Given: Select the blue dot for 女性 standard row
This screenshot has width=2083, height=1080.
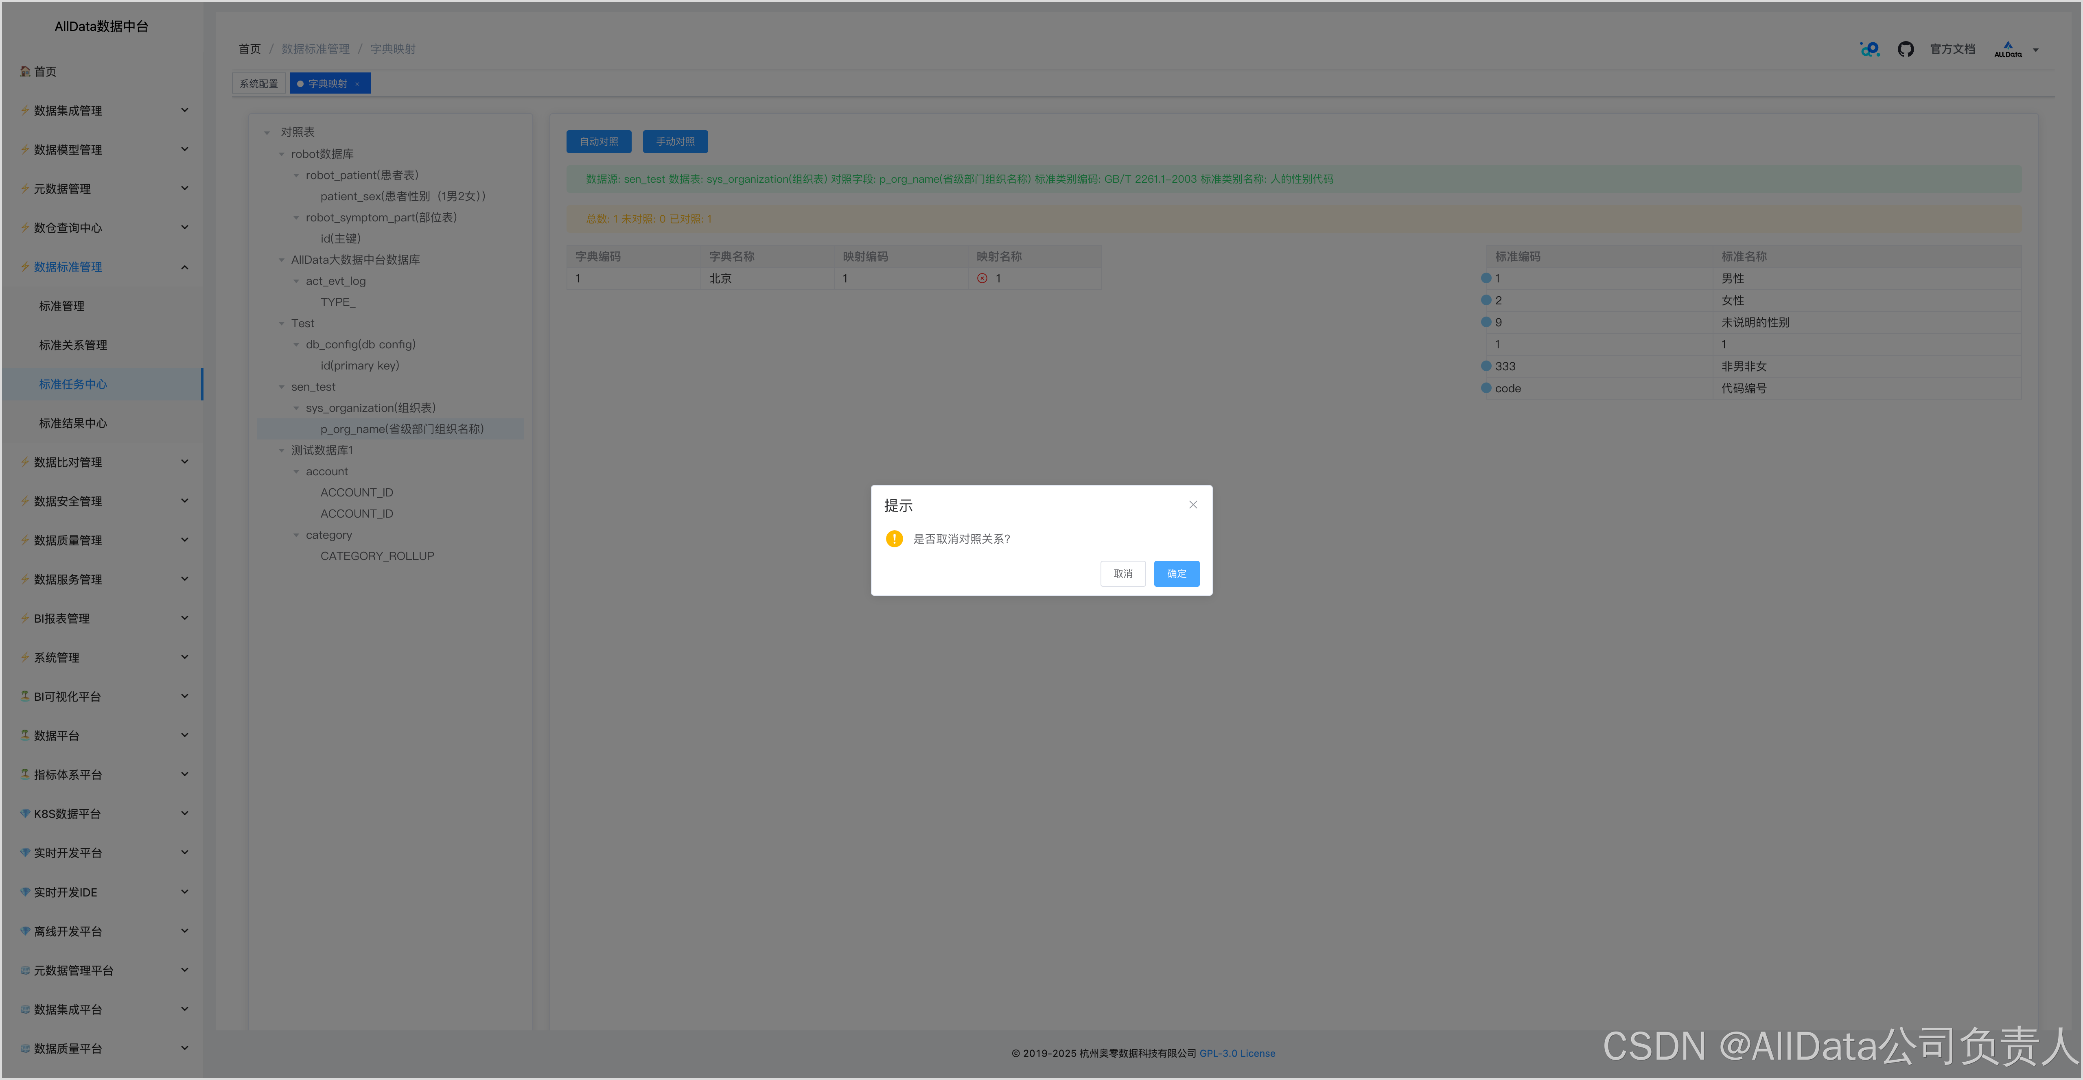Looking at the screenshot, I should 1486,300.
